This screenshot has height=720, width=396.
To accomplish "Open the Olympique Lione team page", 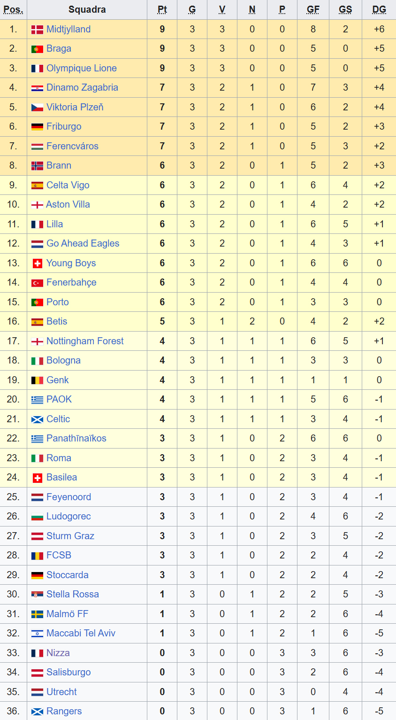I will [x=81, y=68].
